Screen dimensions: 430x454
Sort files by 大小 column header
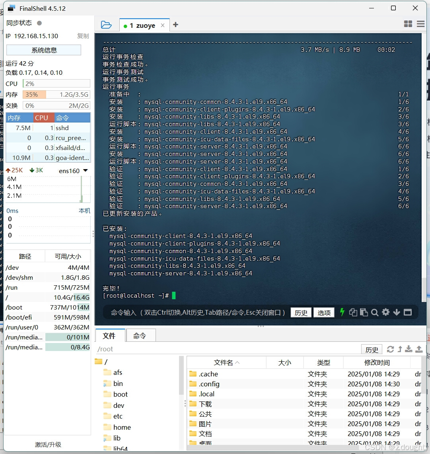pos(285,362)
